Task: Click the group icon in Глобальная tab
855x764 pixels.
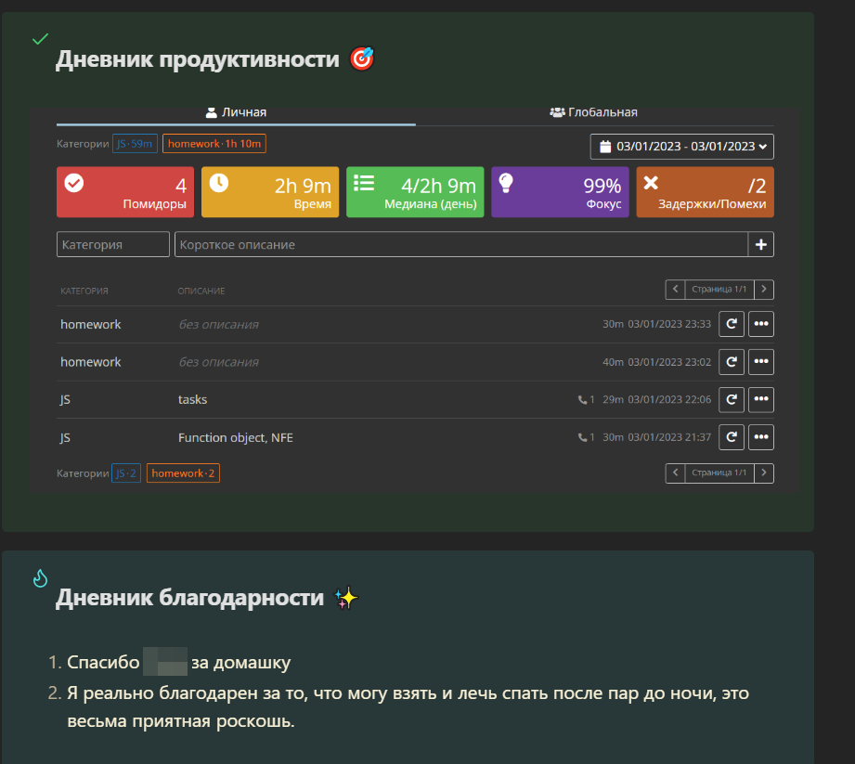Action: click(557, 112)
